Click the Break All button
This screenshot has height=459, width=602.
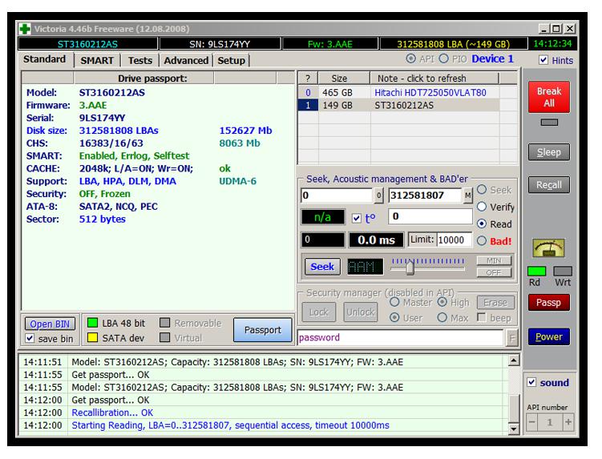[x=549, y=97]
